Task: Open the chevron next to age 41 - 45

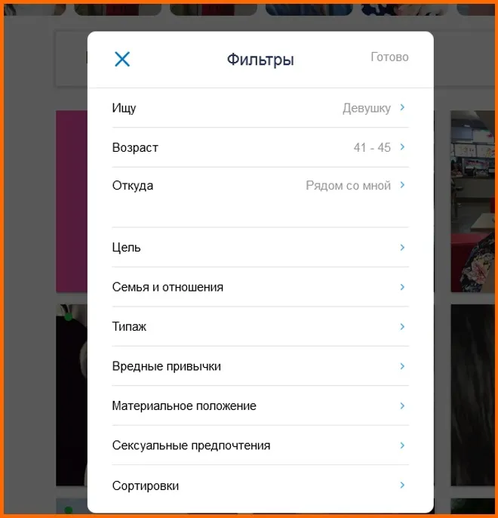Action: [402, 146]
